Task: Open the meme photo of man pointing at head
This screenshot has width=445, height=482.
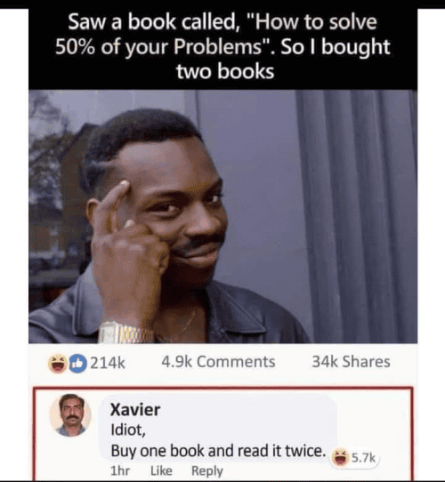Action: tap(222, 216)
